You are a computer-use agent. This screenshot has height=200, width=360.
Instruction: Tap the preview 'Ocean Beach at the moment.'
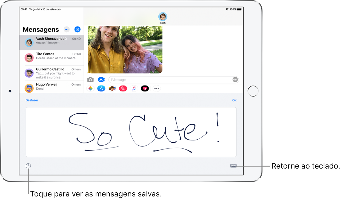pos(56,58)
